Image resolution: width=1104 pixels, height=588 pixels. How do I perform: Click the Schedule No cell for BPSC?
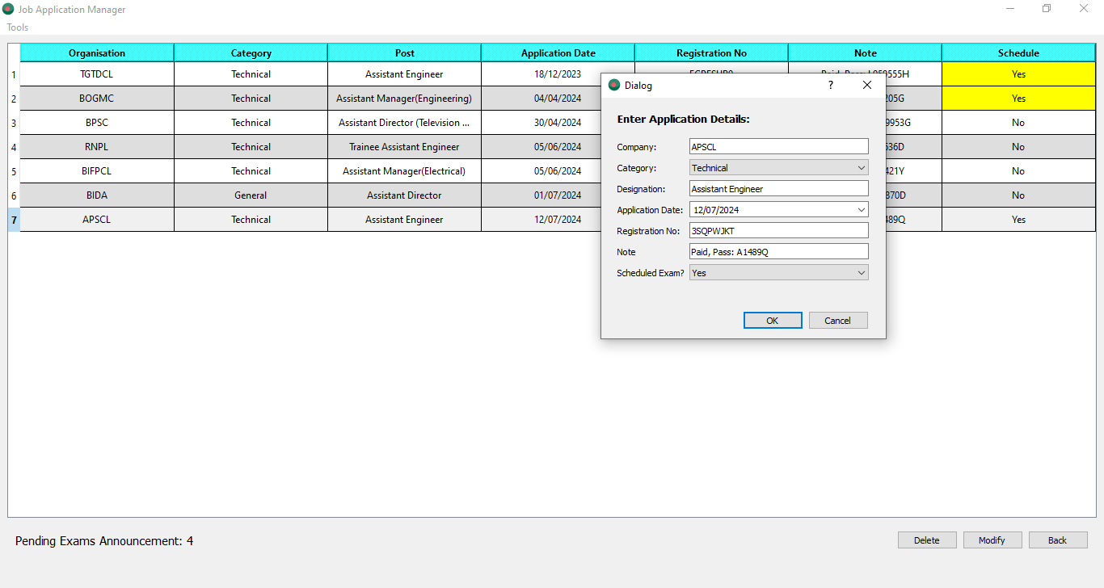1018,123
